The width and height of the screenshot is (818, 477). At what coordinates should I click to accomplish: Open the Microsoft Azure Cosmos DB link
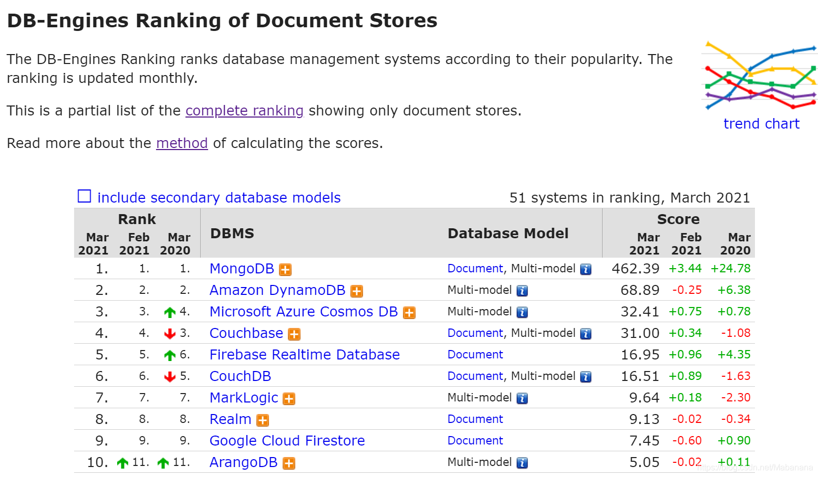tap(304, 312)
